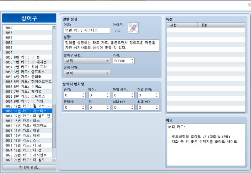Click first empty row in 특성 list

(x=206, y=30)
